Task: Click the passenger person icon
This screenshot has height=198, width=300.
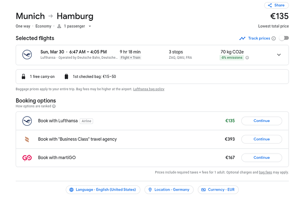Action: (59, 26)
